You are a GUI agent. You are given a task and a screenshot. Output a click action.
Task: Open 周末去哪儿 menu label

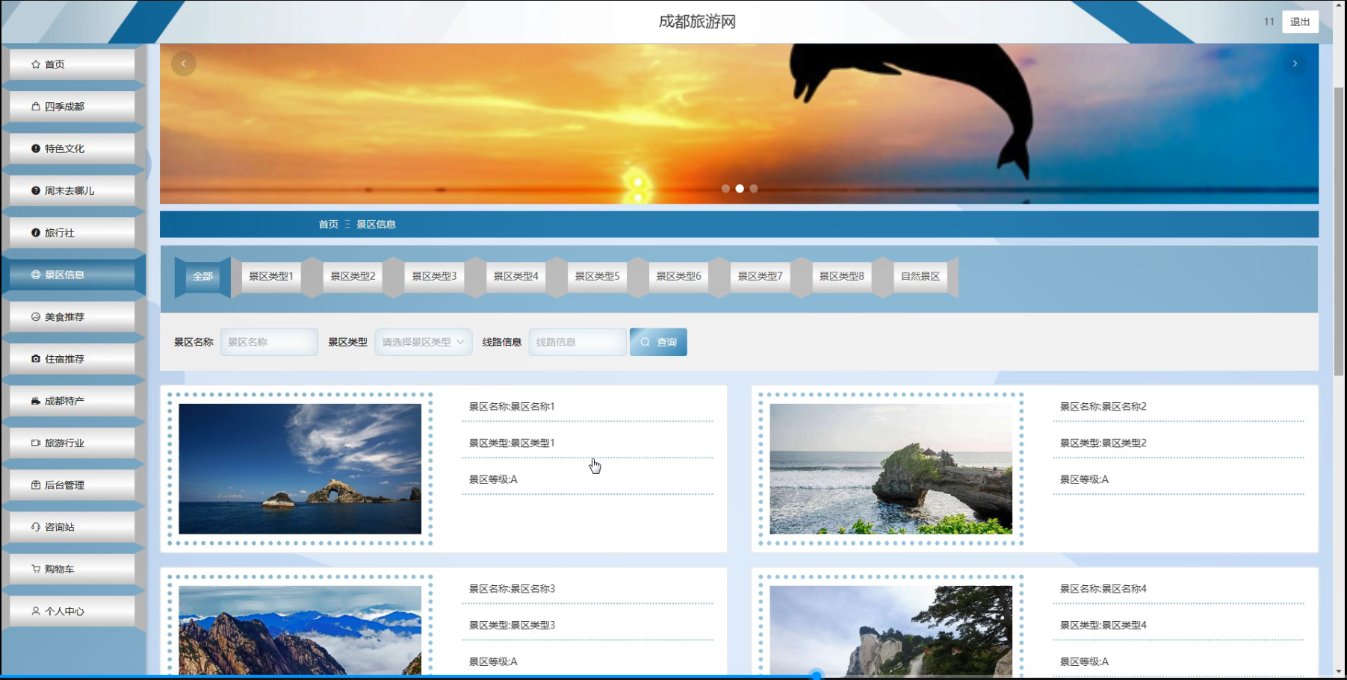coord(69,190)
